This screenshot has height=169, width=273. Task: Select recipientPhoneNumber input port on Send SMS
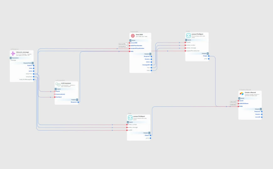tap(129, 49)
